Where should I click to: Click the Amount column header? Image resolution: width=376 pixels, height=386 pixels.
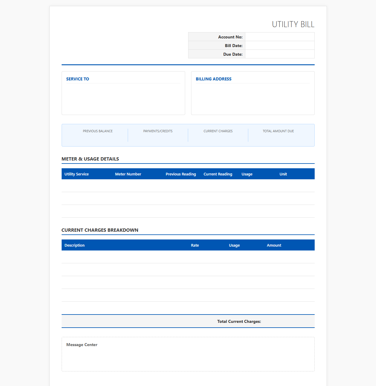(274, 245)
